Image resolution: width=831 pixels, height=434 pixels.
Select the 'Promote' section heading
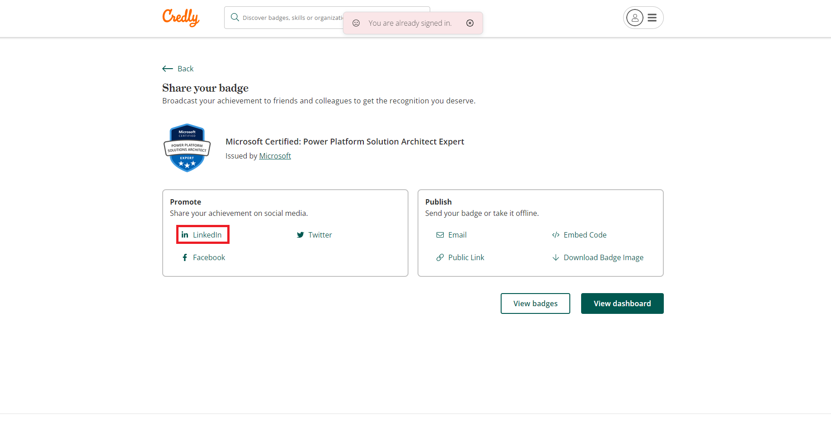[185, 202]
